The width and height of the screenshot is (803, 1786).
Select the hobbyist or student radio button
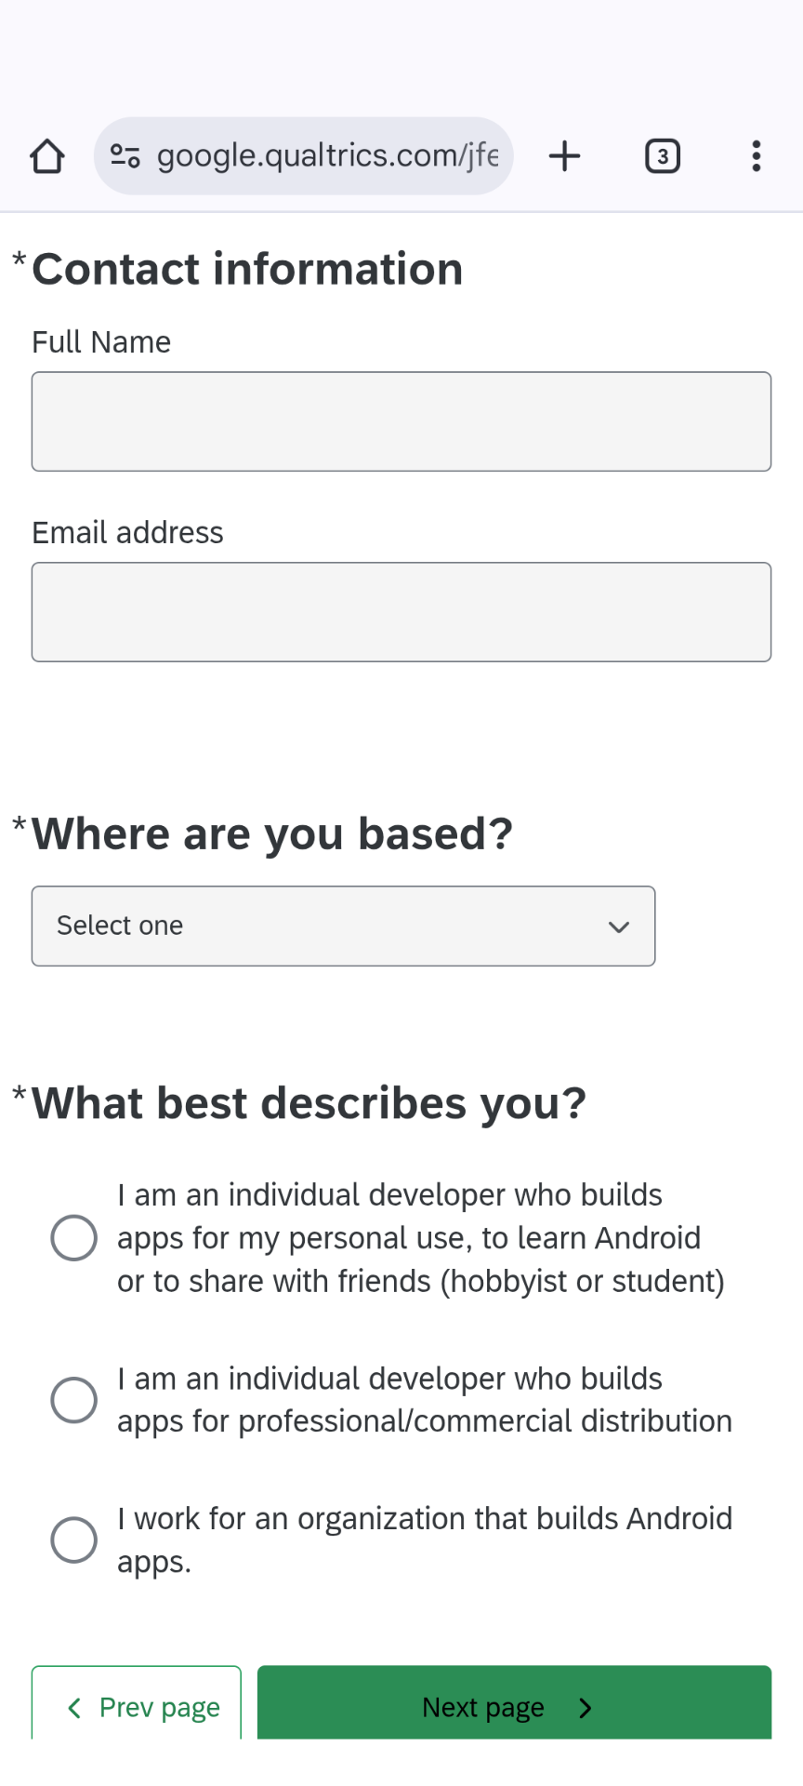74,1238
